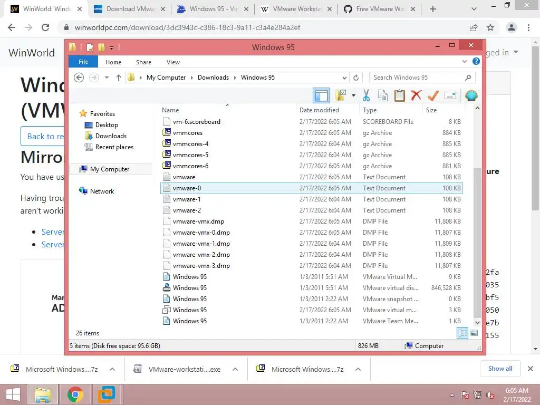Image resolution: width=540 pixels, height=405 pixels.
Task: Bookmark this page star icon
Action: (x=490, y=27)
